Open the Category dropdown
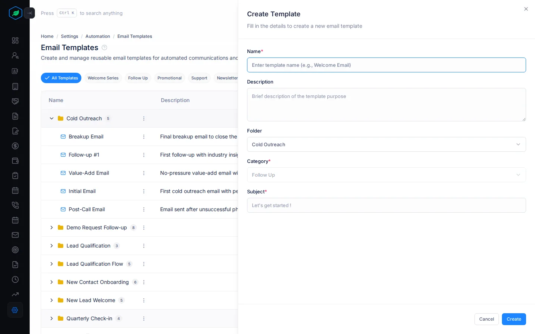535x334 pixels. [x=386, y=175]
